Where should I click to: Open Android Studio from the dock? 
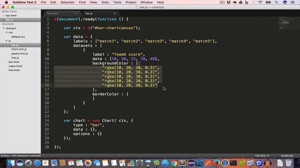(x=242, y=163)
